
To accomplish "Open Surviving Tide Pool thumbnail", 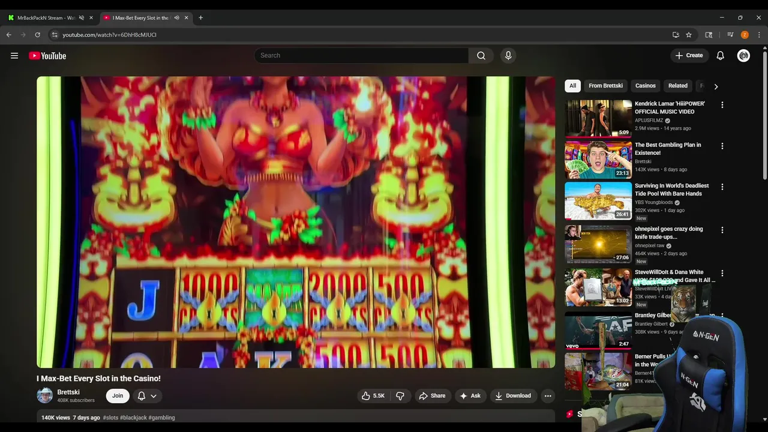I will click(598, 201).
